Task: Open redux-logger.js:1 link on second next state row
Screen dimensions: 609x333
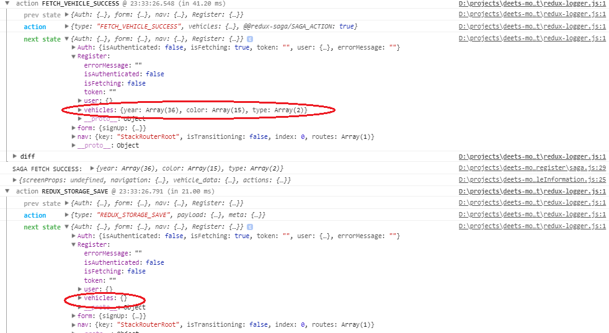Action: click(532, 226)
